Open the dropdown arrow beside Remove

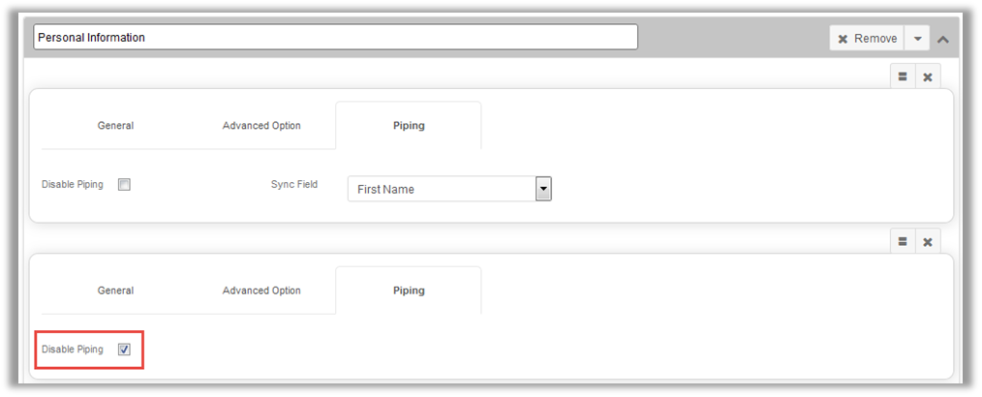point(917,39)
